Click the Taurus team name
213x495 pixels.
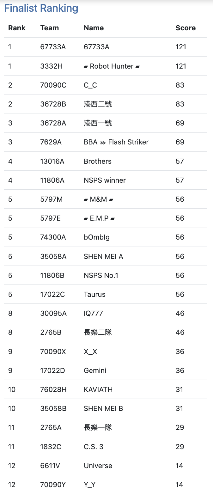click(94, 294)
